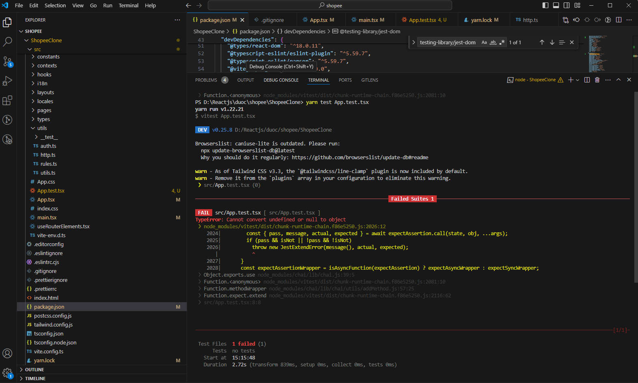Open the Extensions view
638x383 pixels.
pos(7,100)
